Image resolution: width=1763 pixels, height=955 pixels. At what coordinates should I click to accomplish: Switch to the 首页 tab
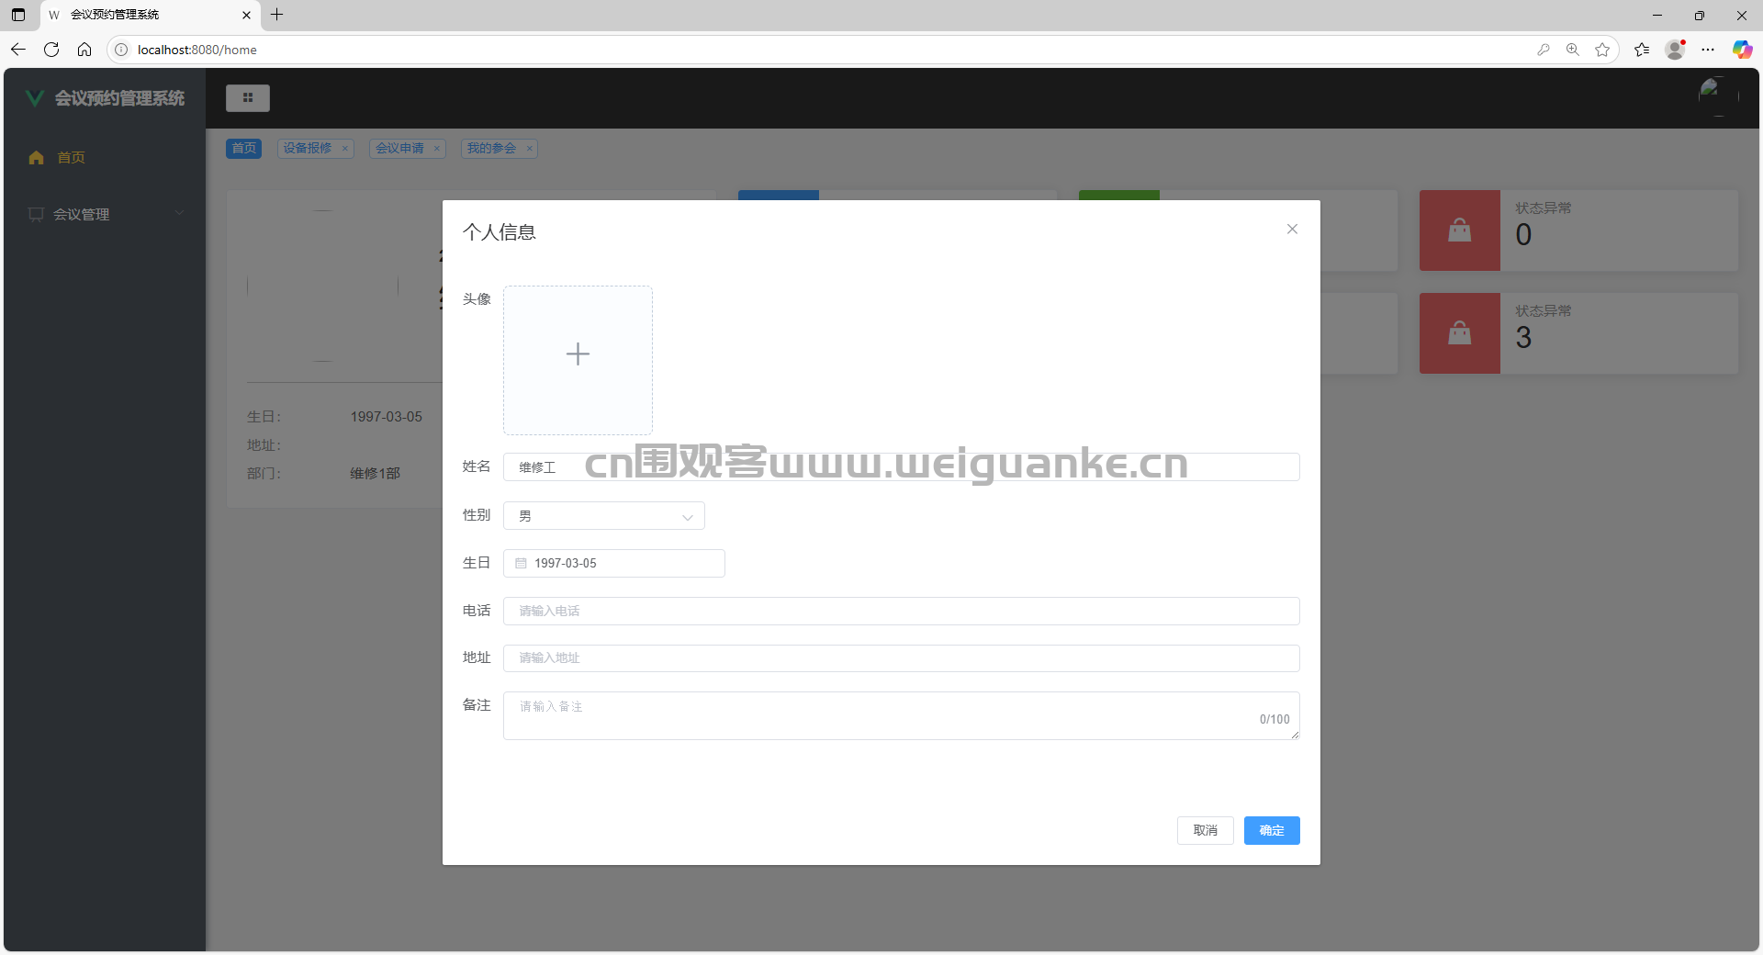click(243, 148)
